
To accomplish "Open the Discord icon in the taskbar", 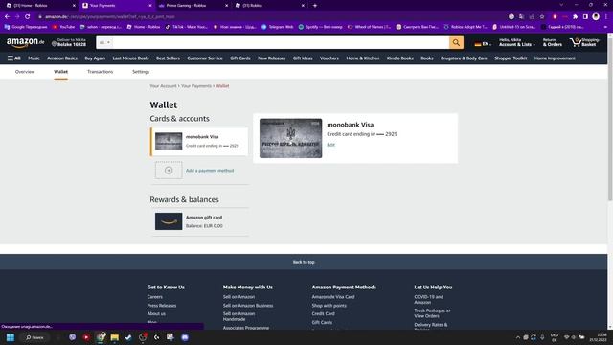I will click(x=185, y=337).
